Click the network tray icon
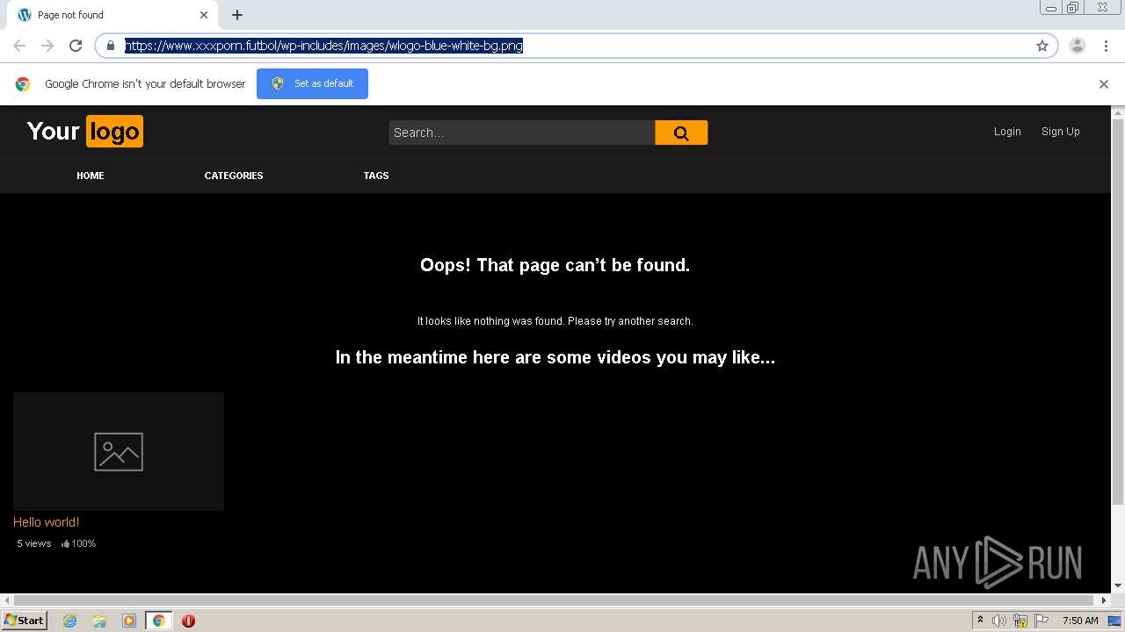The height and width of the screenshot is (632, 1125). pyautogui.click(x=1020, y=621)
